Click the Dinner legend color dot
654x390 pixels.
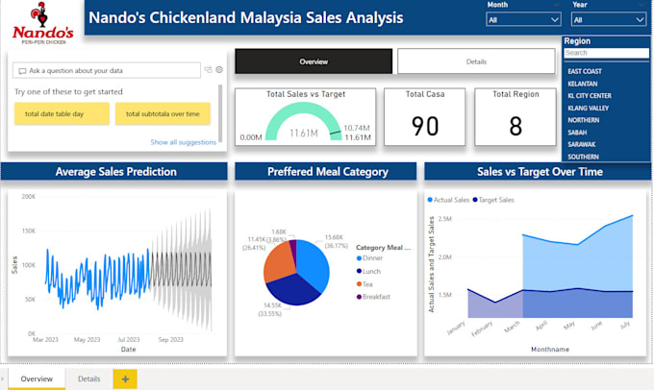point(359,258)
